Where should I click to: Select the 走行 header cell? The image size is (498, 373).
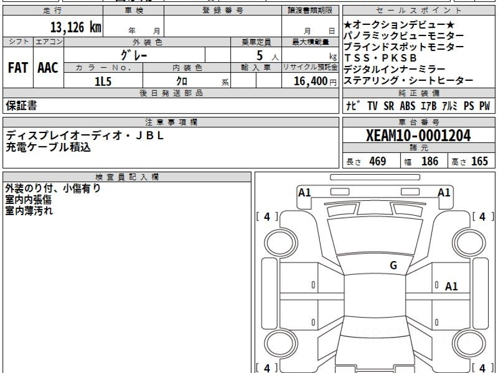[53, 11]
